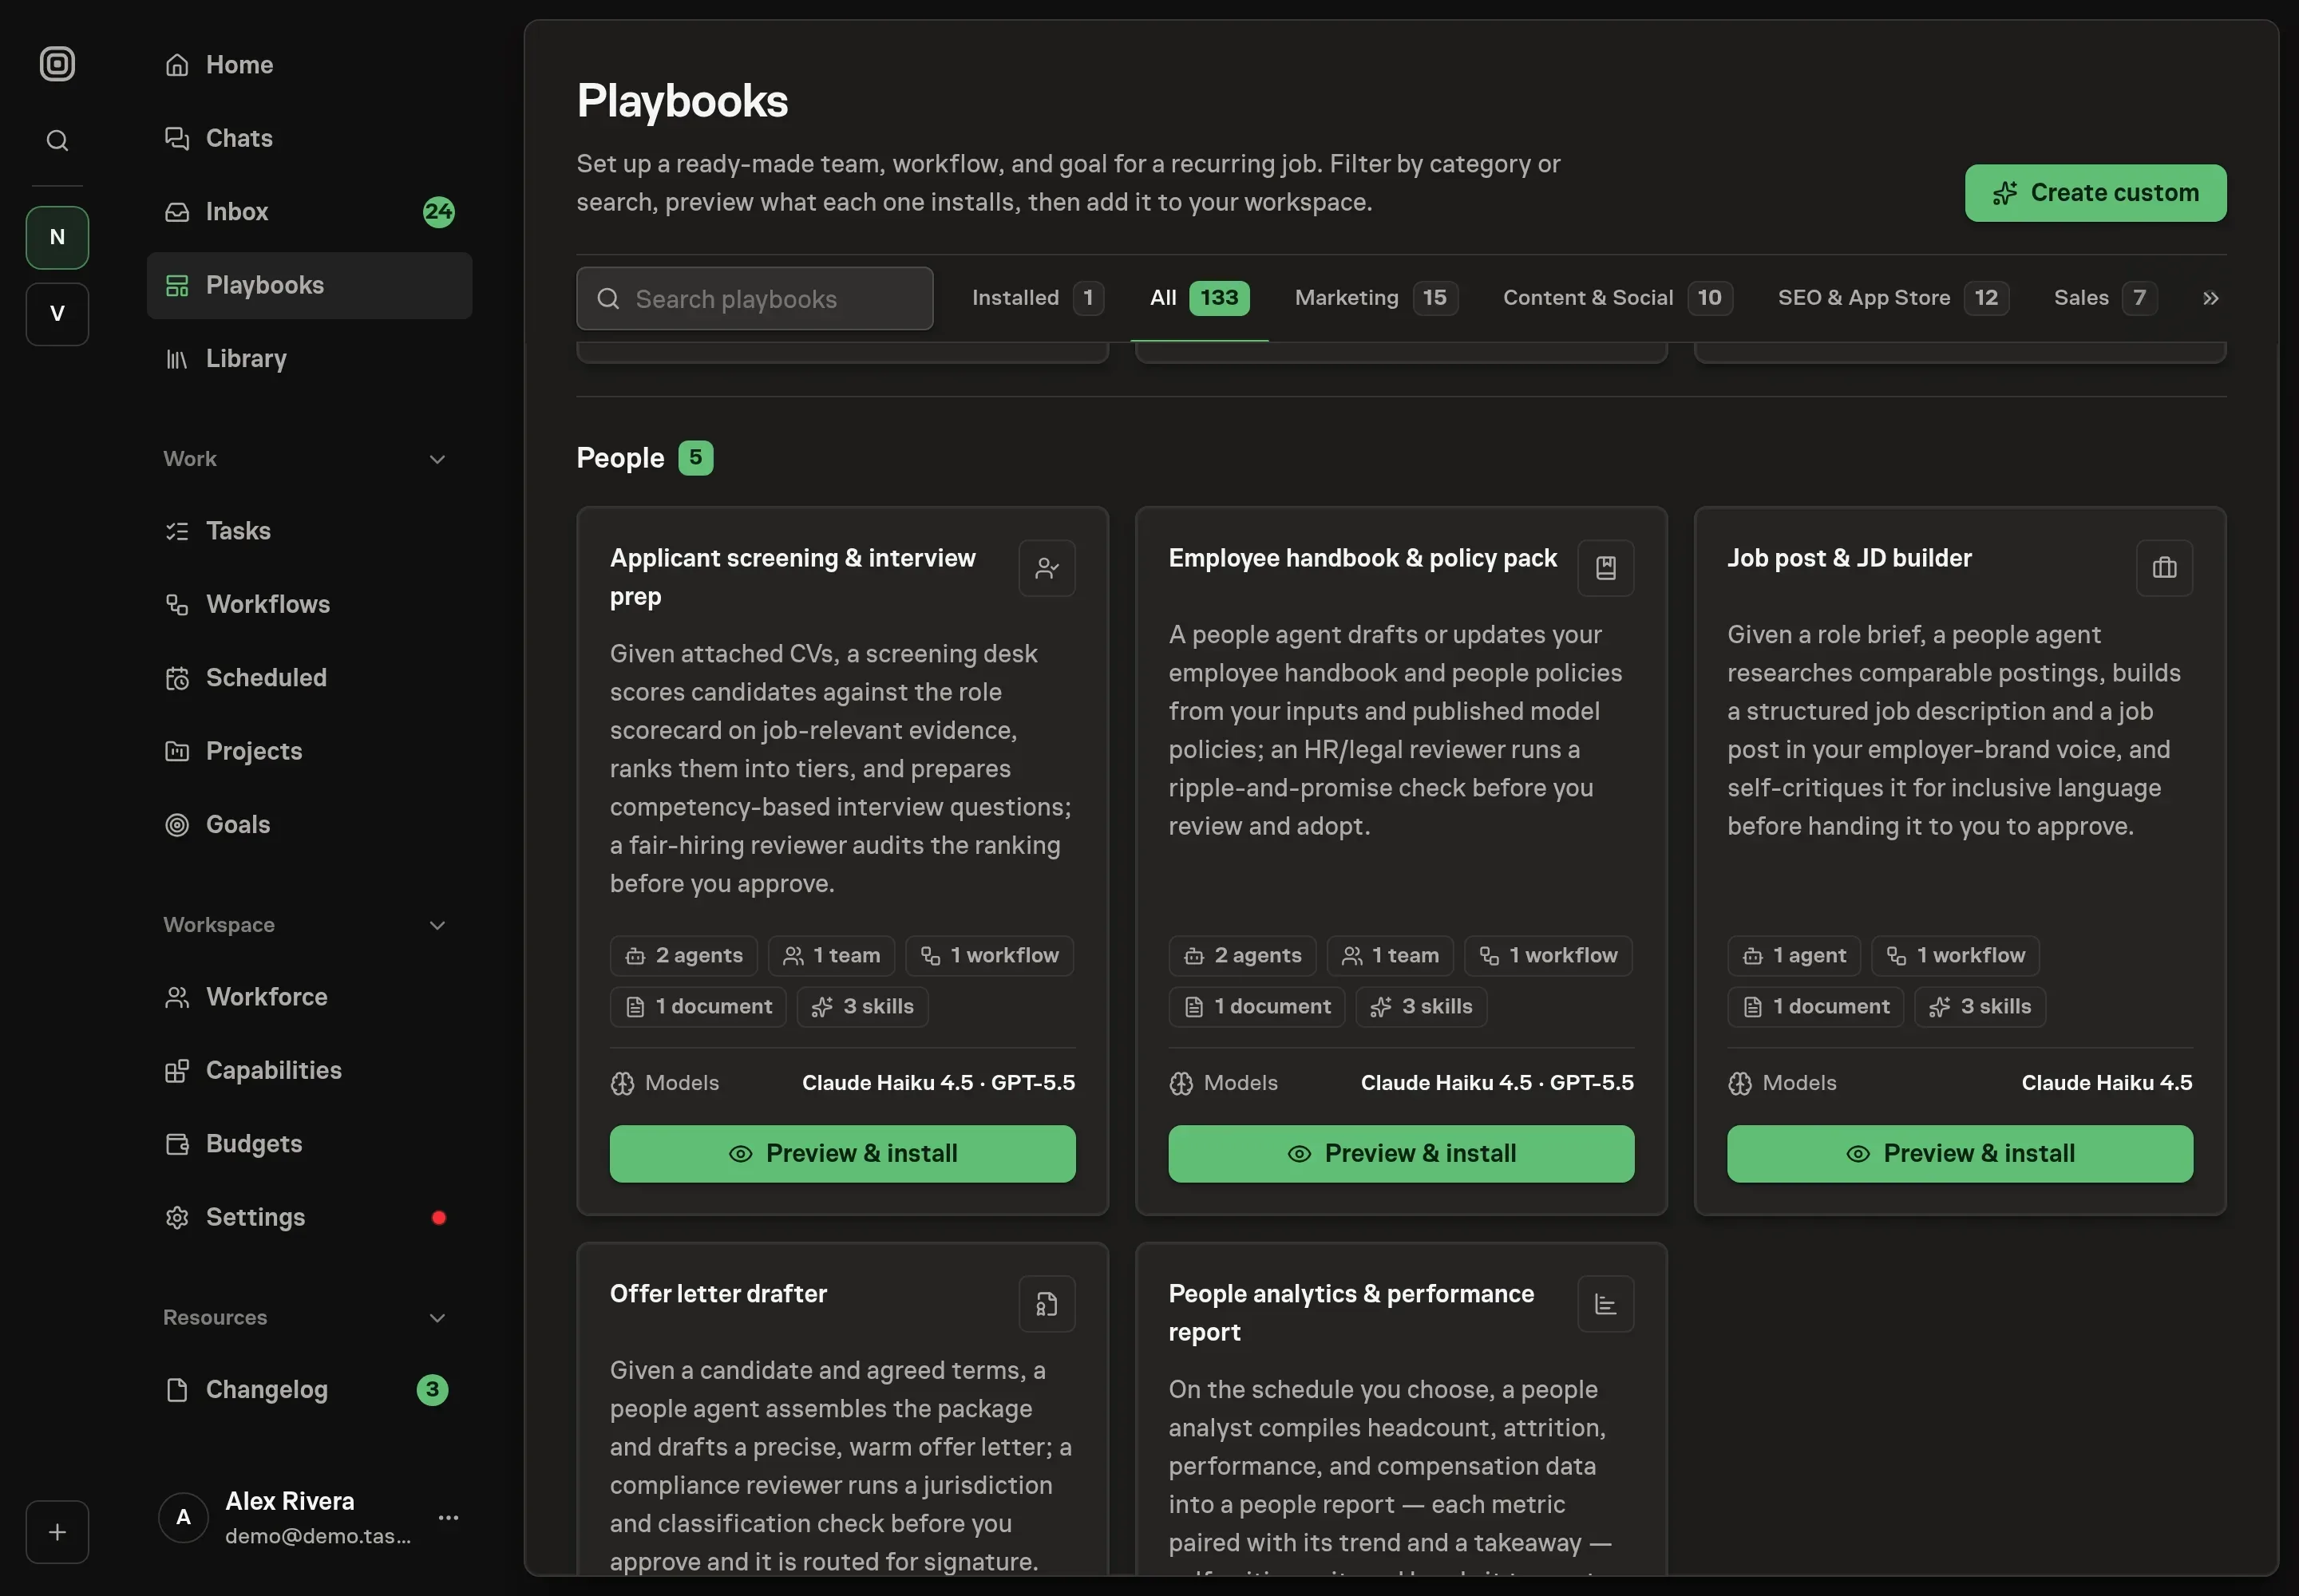This screenshot has width=2299, height=1596.
Task: Open Alex Rivera account options menu
Action: tap(448, 1518)
